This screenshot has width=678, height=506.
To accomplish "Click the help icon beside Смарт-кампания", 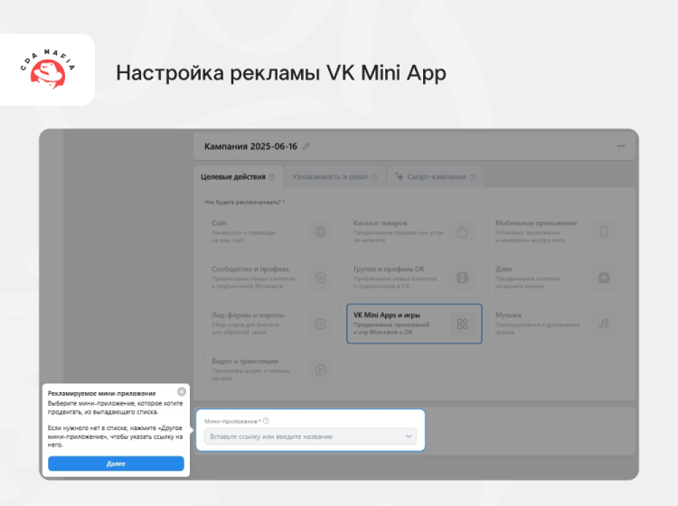I will pos(473,177).
